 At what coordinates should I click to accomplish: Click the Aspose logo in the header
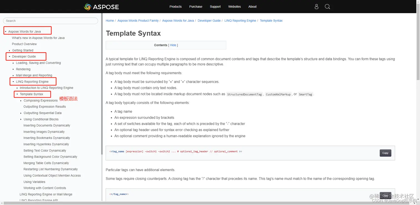coord(101,7)
